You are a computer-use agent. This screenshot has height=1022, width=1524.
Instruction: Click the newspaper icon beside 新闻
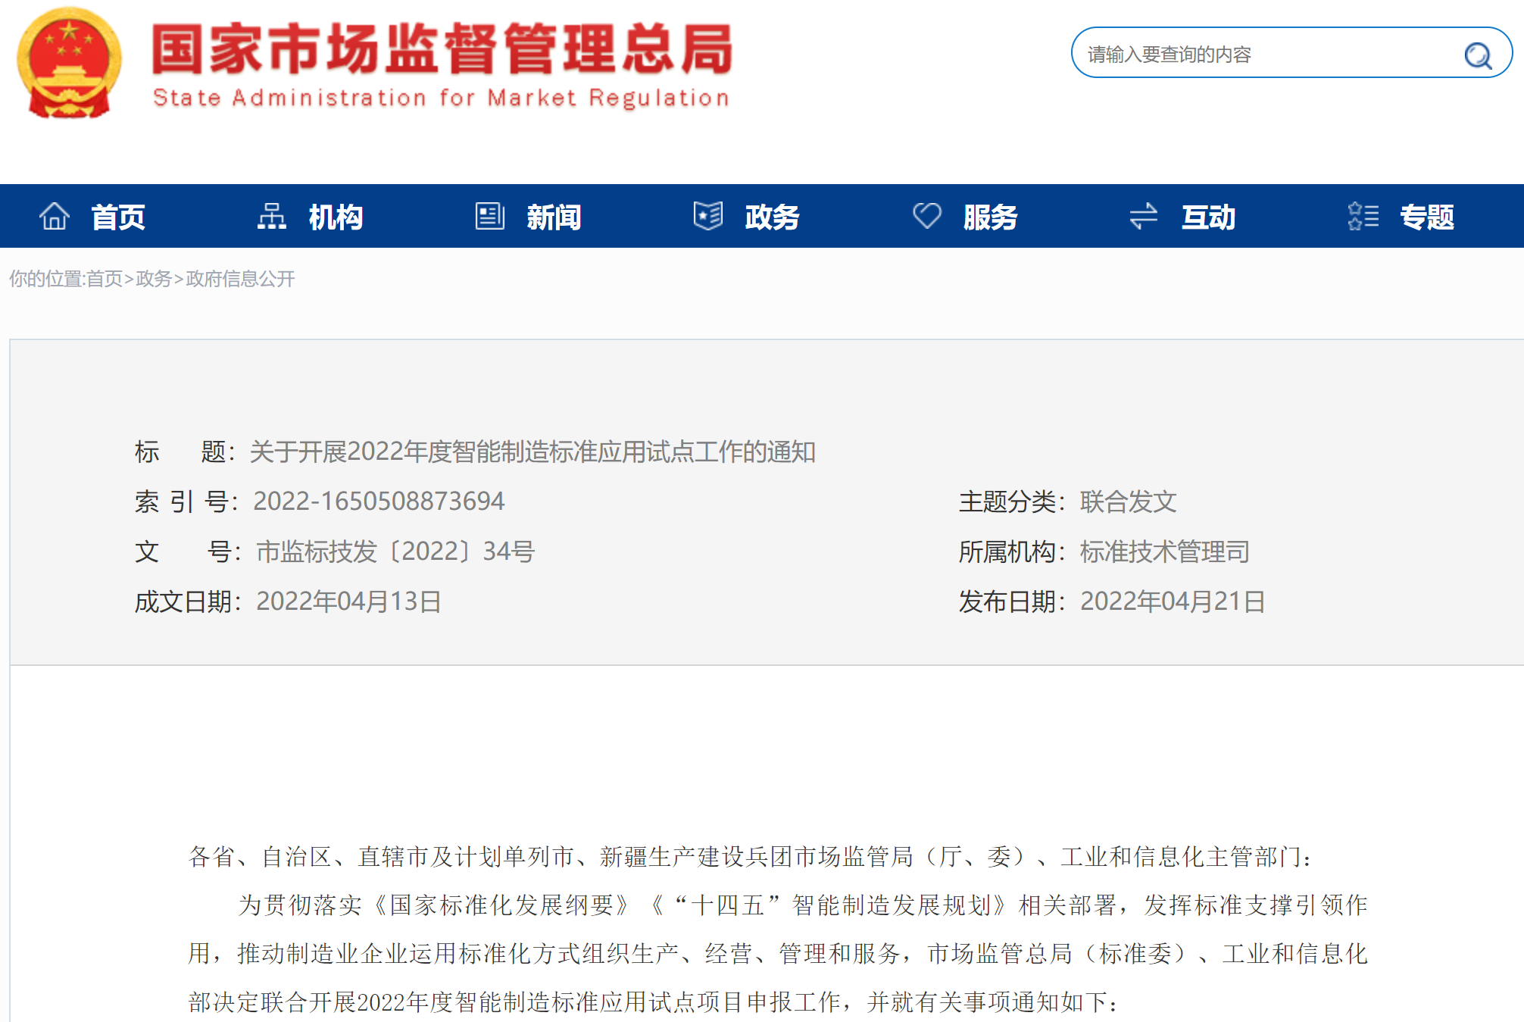[490, 217]
